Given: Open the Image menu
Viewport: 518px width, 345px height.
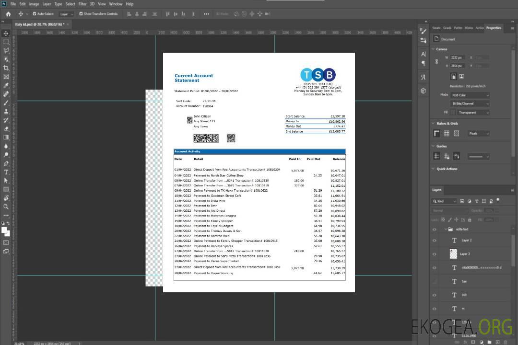Looking at the screenshot, I should (x=34, y=4).
